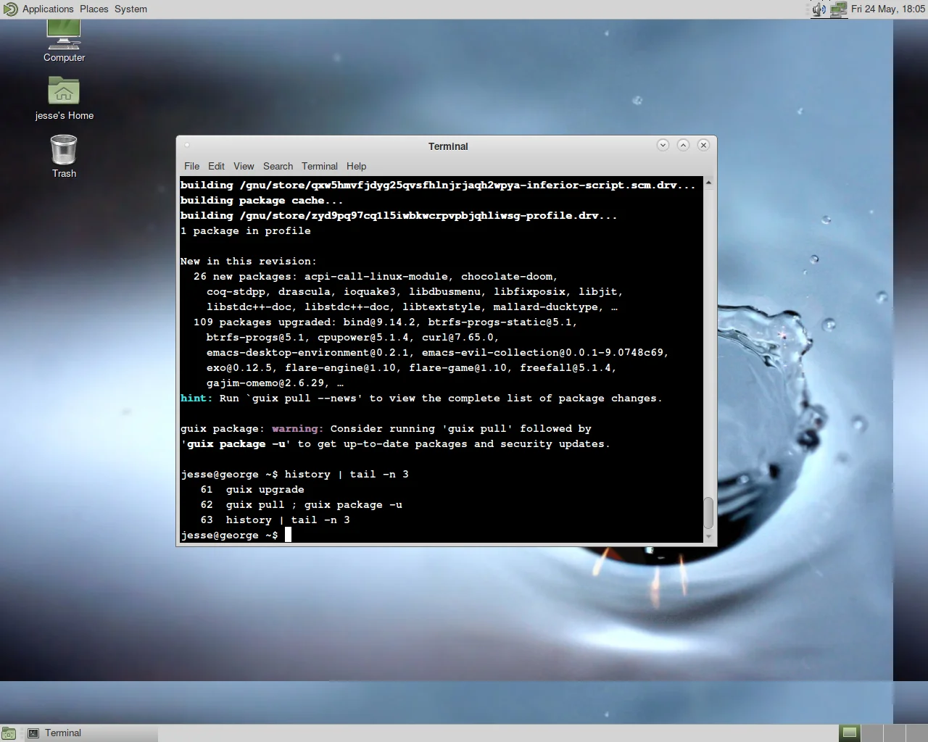
Task: Switch to the second workspace in switcher
Action: click(871, 733)
